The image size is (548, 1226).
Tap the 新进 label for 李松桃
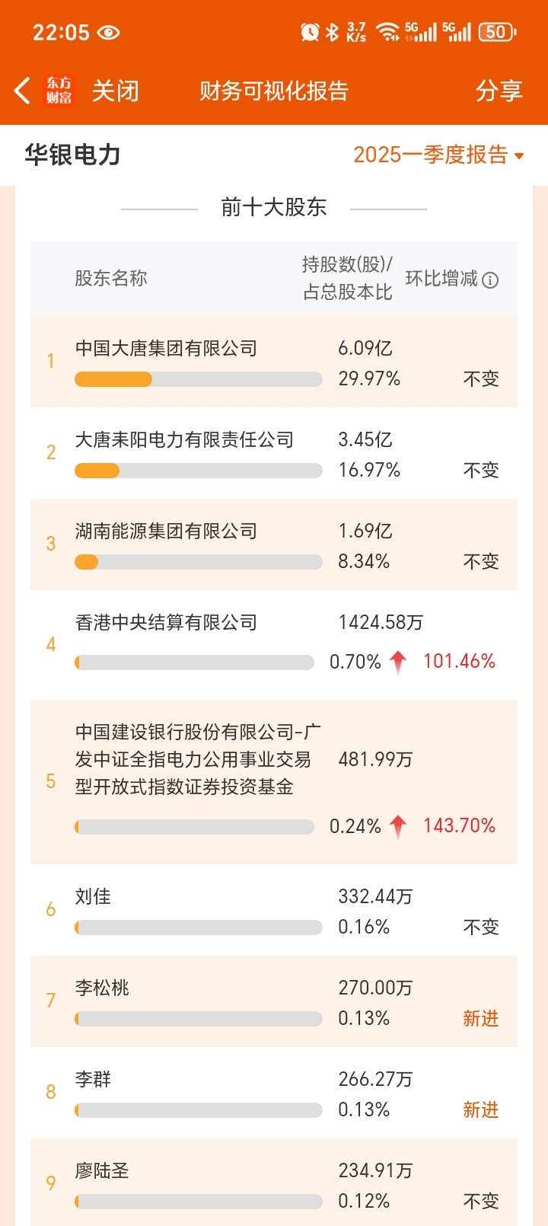pyautogui.click(x=481, y=1018)
